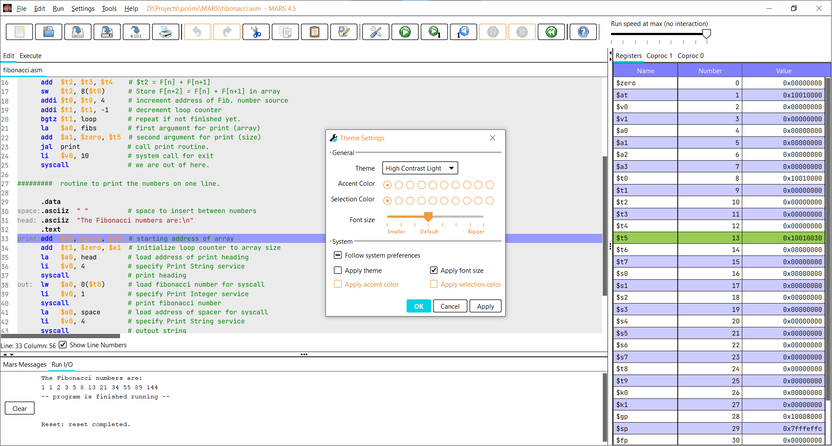Click the Name column header in Registers

[645, 71]
